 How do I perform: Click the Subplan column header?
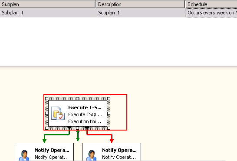coord(48,4)
